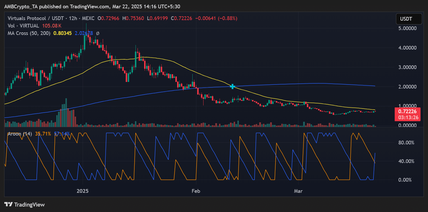The height and width of the screenshot is (212, 428).
Task: Select the MEXC exchange label
Action: click(87, 18)
